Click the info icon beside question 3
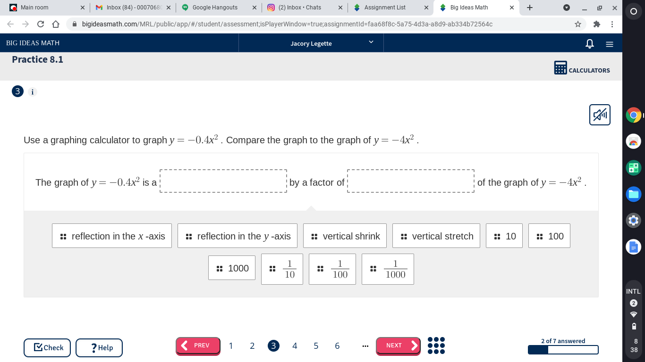The height and width of the screenshot is (362, 645). tap(33, 92)
